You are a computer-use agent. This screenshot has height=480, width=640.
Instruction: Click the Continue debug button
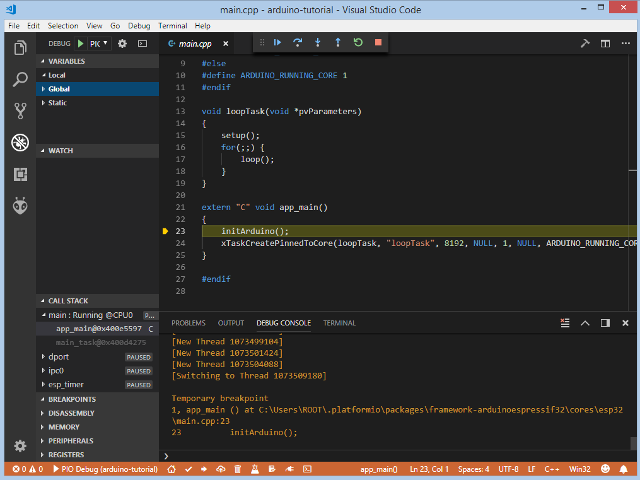tap(277, 42)
